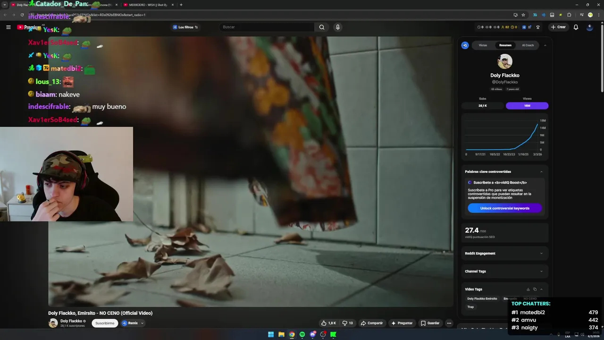Open the Chrome profile avatar

(590, 15)
